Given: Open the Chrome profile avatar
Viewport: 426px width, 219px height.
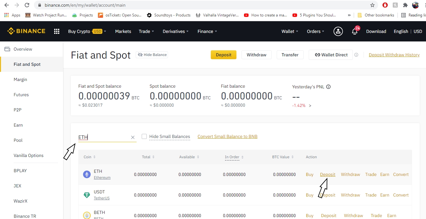Looking at the screenshot, I should [416, 5].
